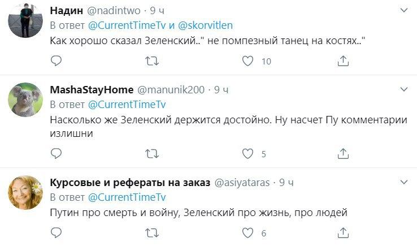Image resolution: width=417 pixels, height=246 pixels.
Task: Open chevron menu on asiyataras tweet
Action: point(403,183)
